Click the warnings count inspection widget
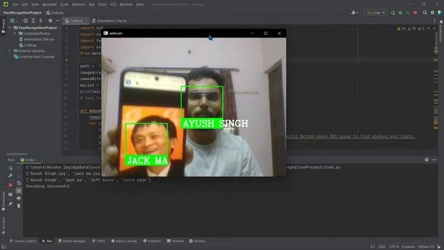The height and width of the screenshot is (250, 444). click(410, 28)
